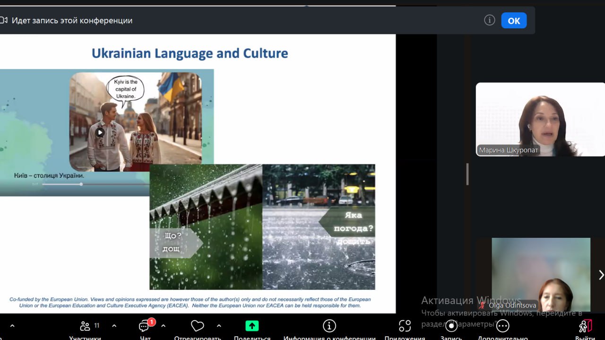Select Марина Шкуропат's video tile
Viewport: 605px width, 340px height.
click(x=540, y=119)
